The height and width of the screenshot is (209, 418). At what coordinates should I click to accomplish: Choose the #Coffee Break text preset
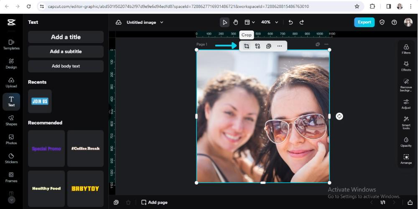pyautogui.click(x=85, y=148)
